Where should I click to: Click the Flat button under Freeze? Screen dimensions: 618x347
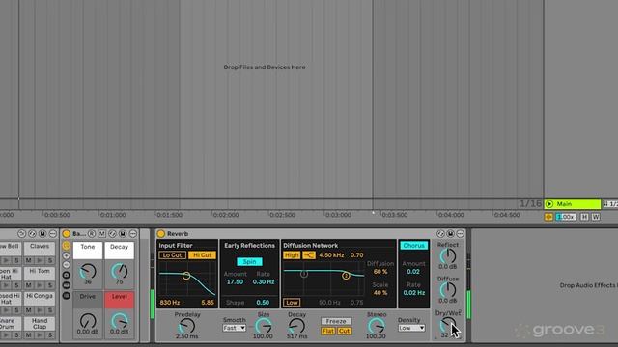click(328, 331)
